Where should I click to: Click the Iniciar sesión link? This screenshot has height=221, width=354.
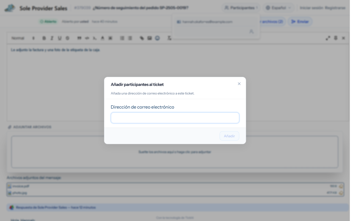click(x=311, y=8)
